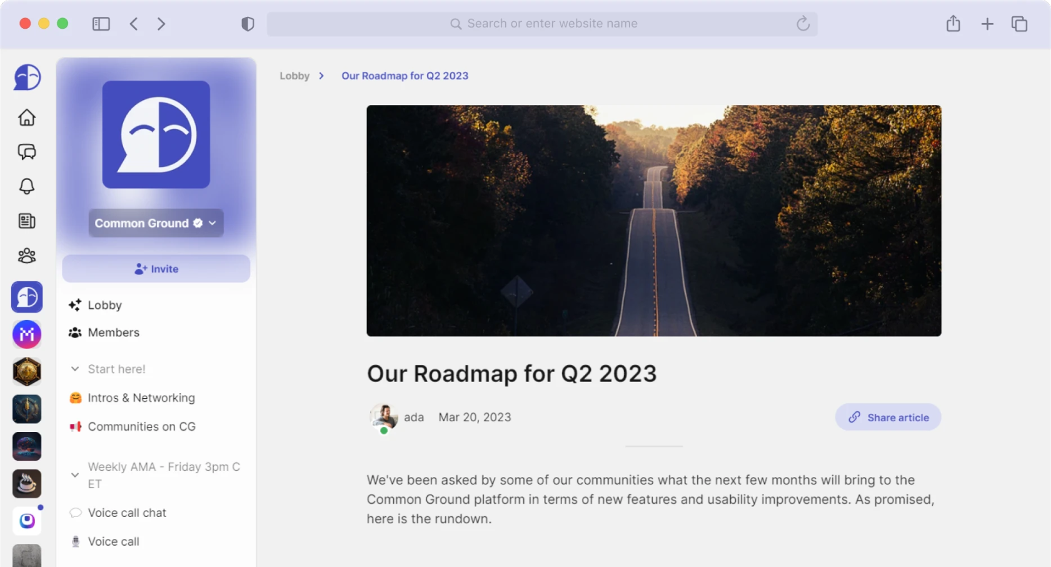Select the gold hexagon community icon
The width and height of the screenshot is (1051, 567).
pyautogui.click(x=27, y=372)
